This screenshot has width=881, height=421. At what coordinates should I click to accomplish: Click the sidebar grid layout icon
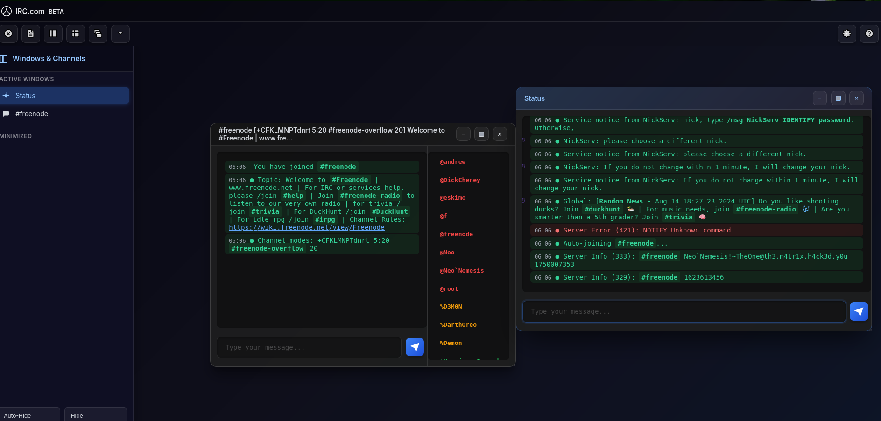[76, 34]
